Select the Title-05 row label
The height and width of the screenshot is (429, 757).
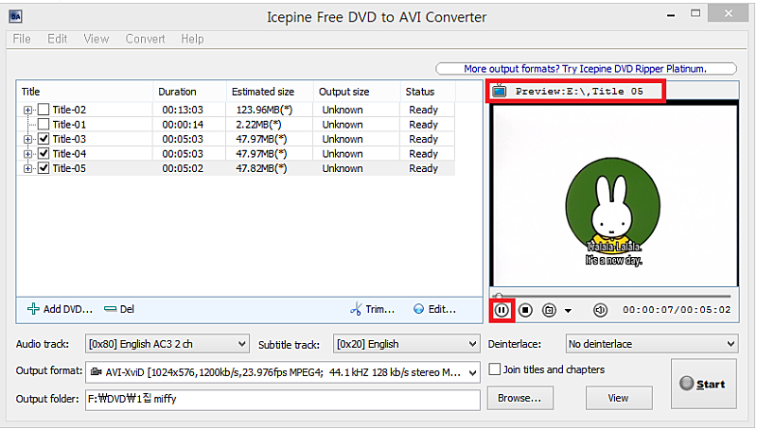pyautogui.click(x=69, y=168)
